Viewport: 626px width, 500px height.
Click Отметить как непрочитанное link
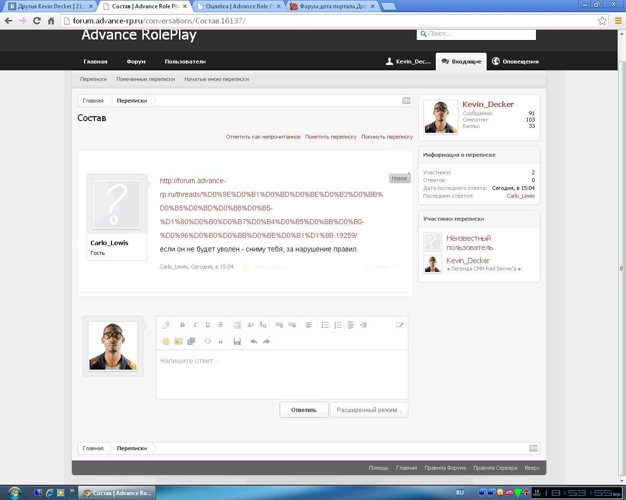coord(263,137)
